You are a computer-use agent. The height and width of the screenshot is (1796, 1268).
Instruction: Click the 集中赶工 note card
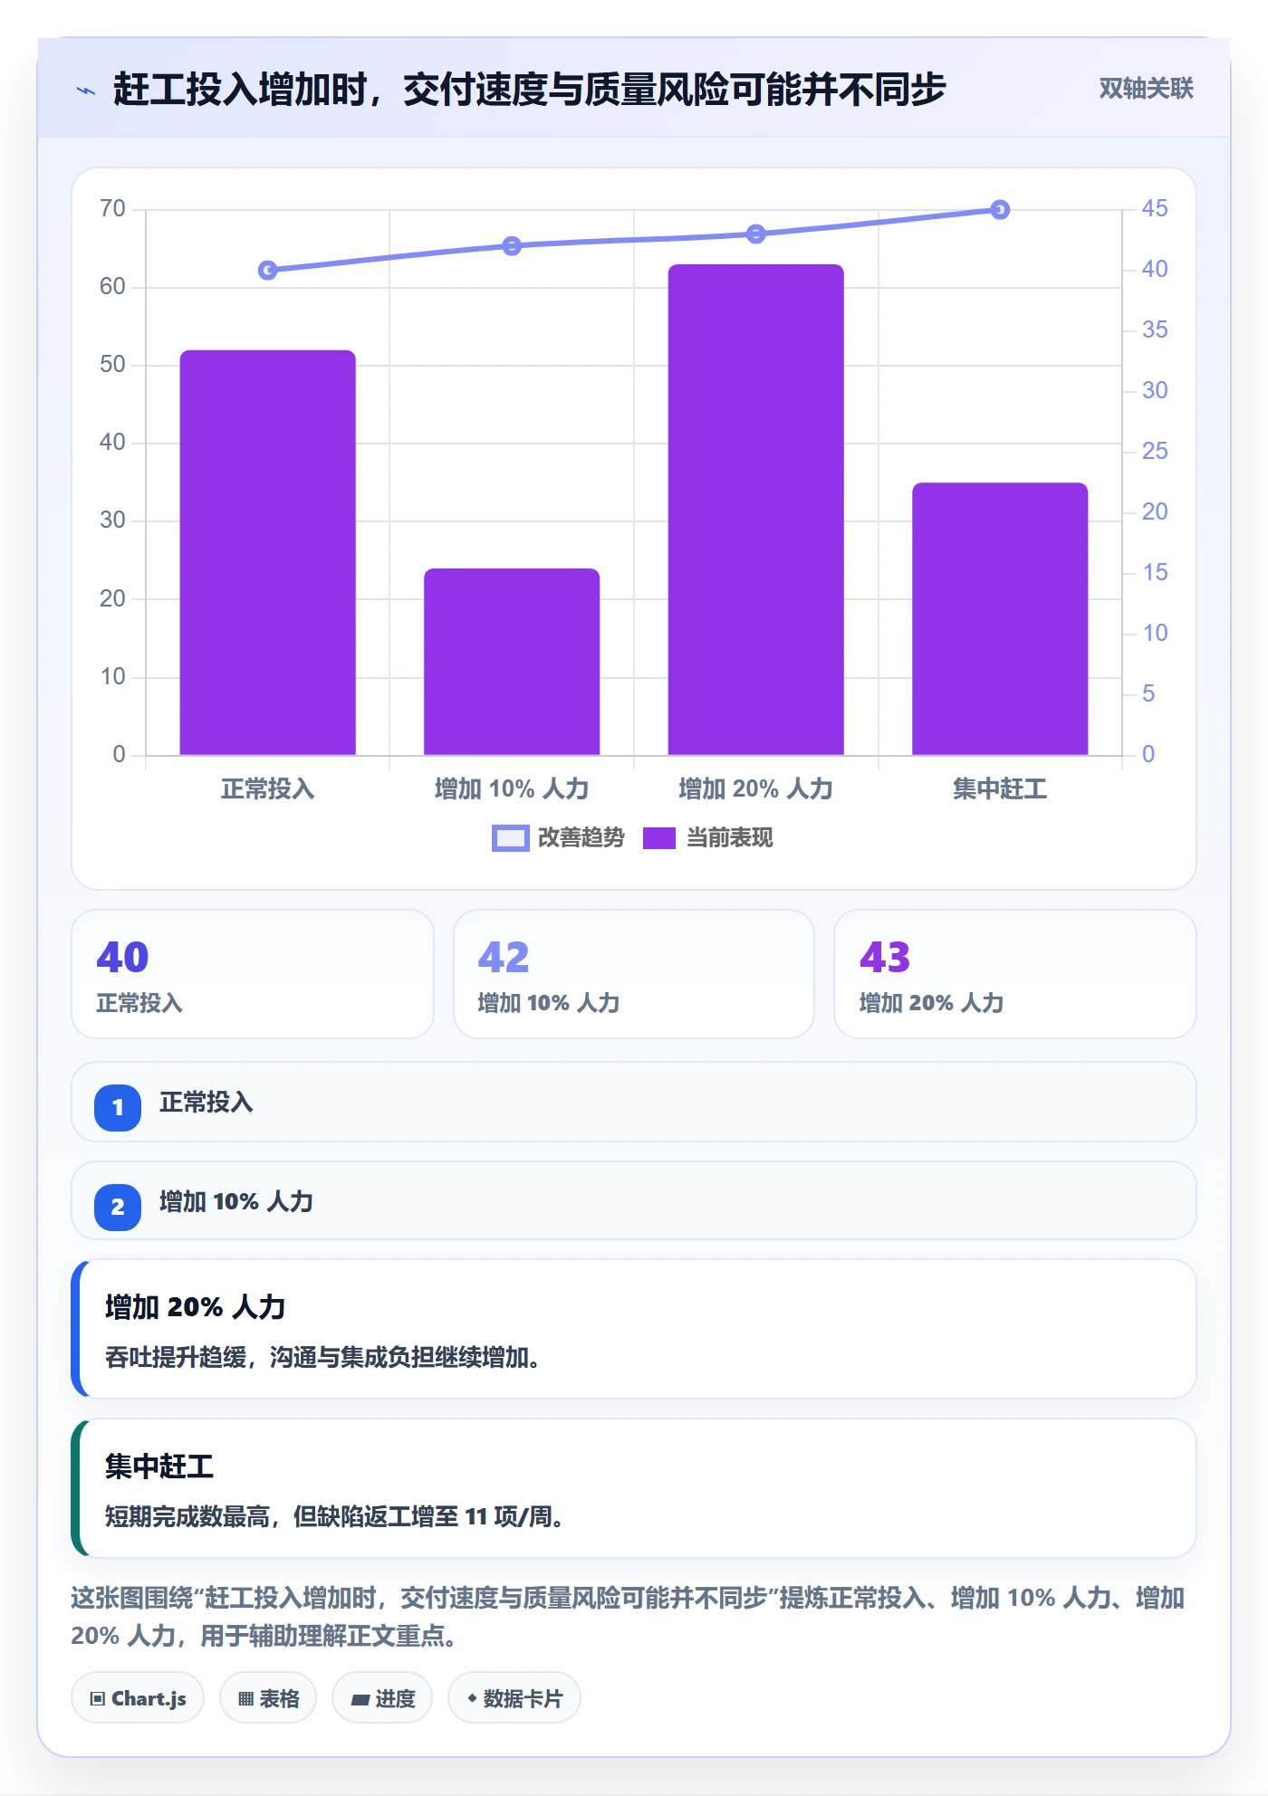[634, 1488]
